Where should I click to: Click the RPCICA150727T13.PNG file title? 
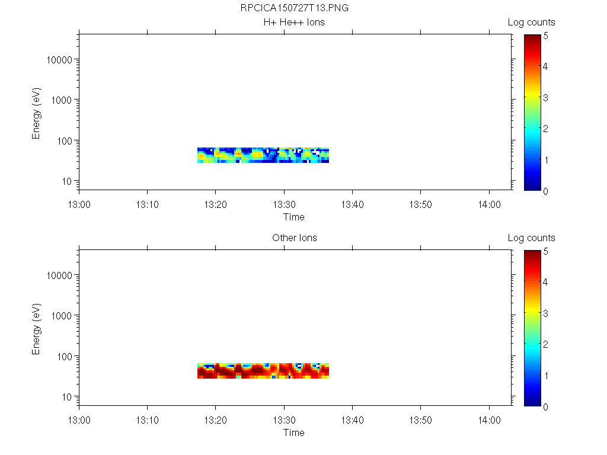click(294, 8)
